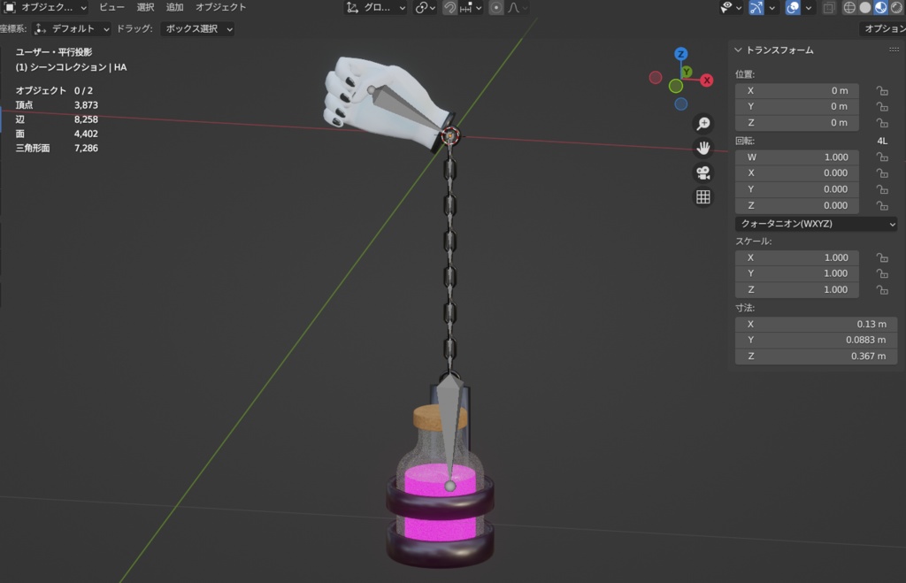Open the オプション button
The height and width of the screenshot is (583, 906).
coord(884,28)
